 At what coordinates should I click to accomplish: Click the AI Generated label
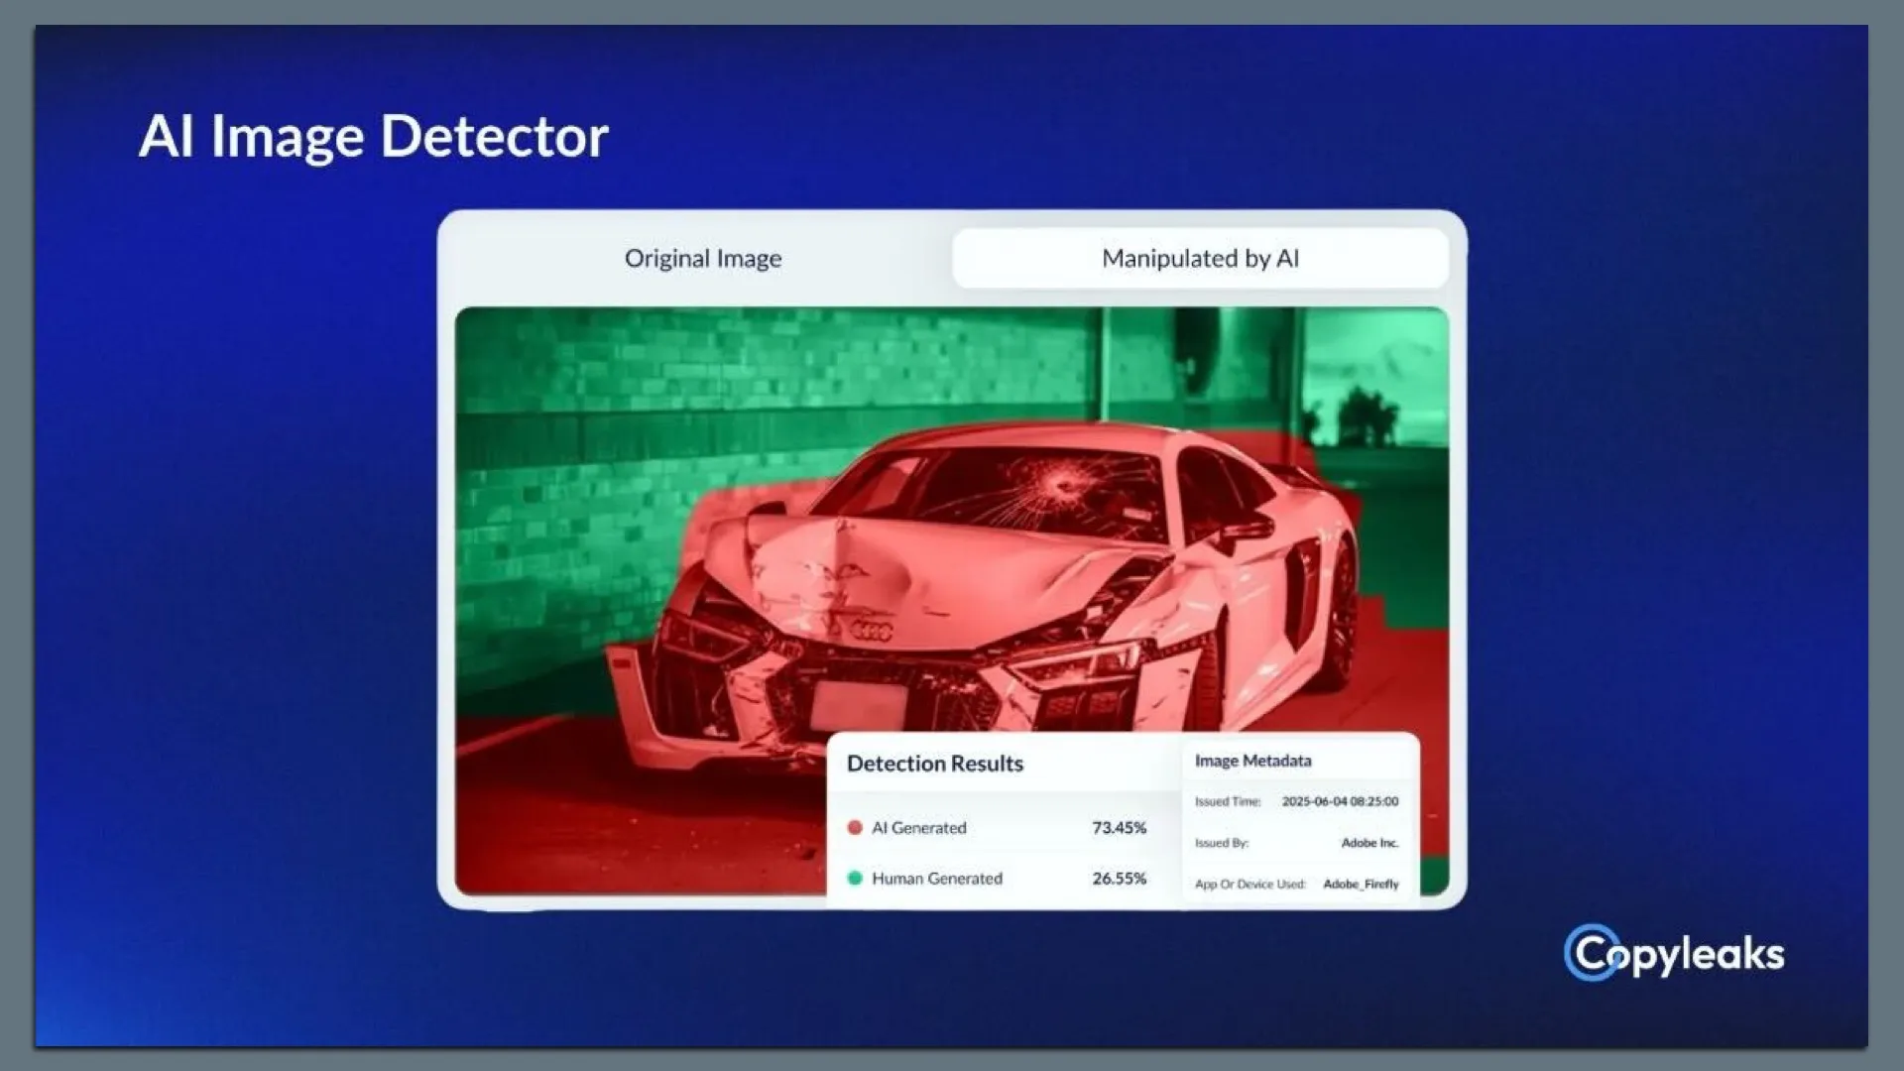918,827
